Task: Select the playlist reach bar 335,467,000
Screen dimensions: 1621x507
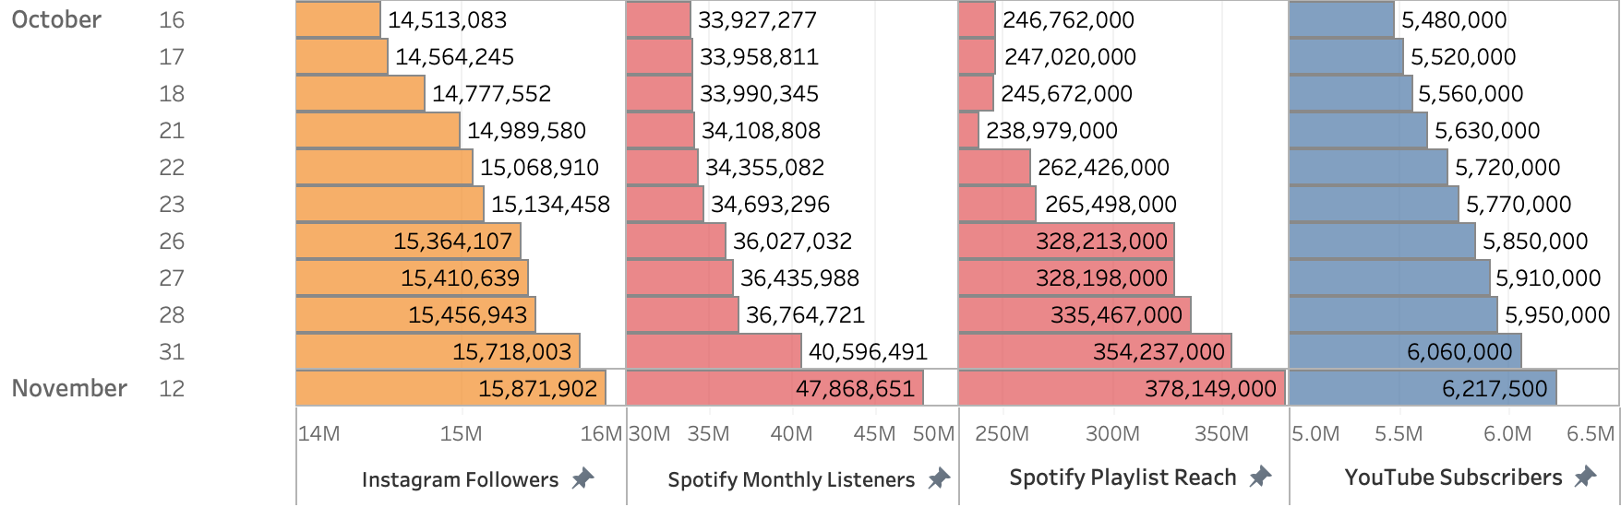Action: tap(1075, 314)
